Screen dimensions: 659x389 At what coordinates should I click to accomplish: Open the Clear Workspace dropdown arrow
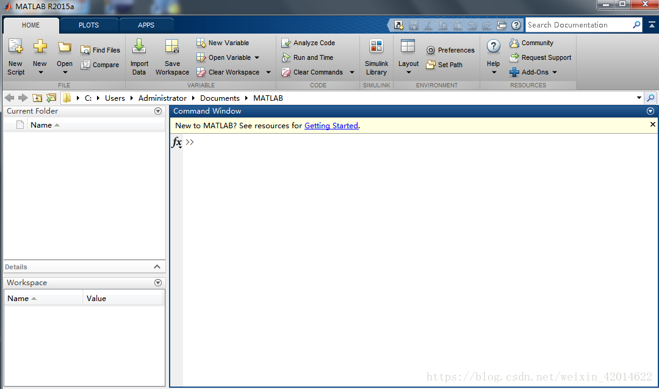click(x=268, y=72)
